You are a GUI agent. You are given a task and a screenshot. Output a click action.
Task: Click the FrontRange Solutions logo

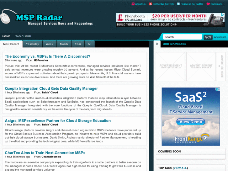click(x=192, y=139)
